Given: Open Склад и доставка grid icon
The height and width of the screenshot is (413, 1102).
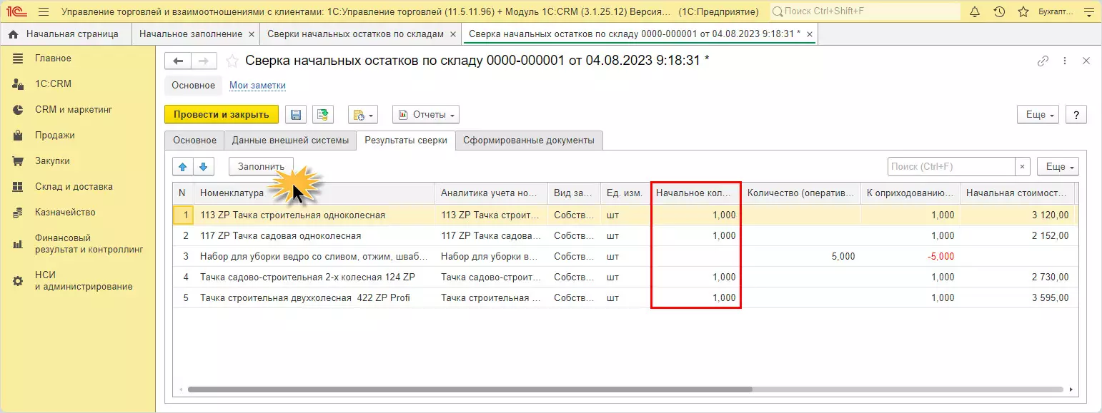Looking at the screenshot, I should [19, 187].
